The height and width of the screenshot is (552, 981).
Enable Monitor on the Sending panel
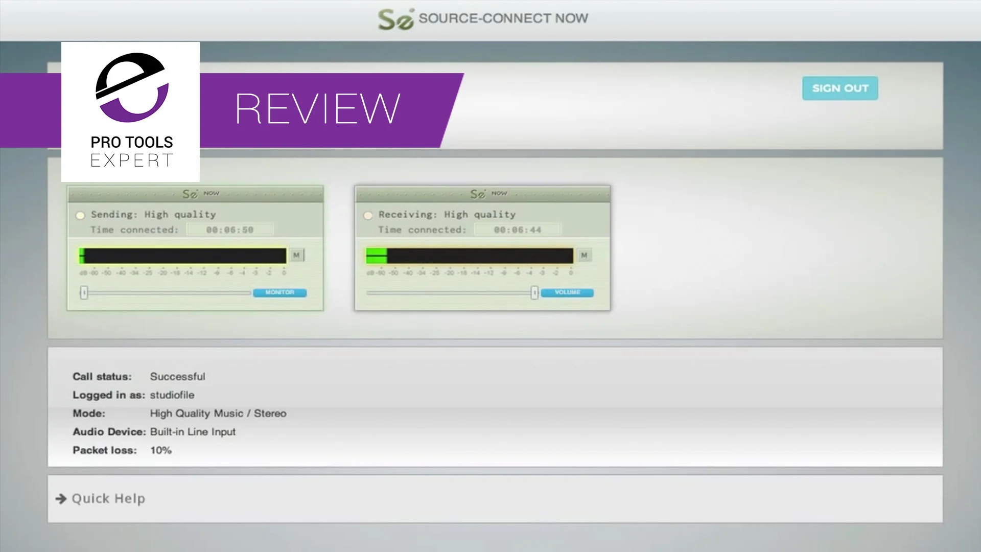click(x=280, y=292)
